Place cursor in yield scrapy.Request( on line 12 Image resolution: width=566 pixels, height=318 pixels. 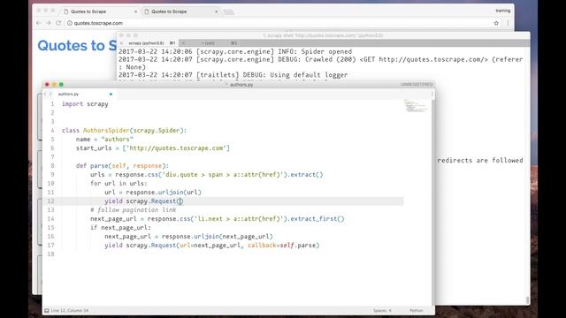180,201
